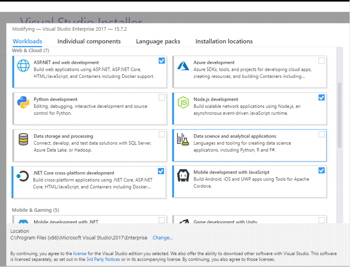
Task: Click the Apache Cordova robot icon
Action: 183,175
